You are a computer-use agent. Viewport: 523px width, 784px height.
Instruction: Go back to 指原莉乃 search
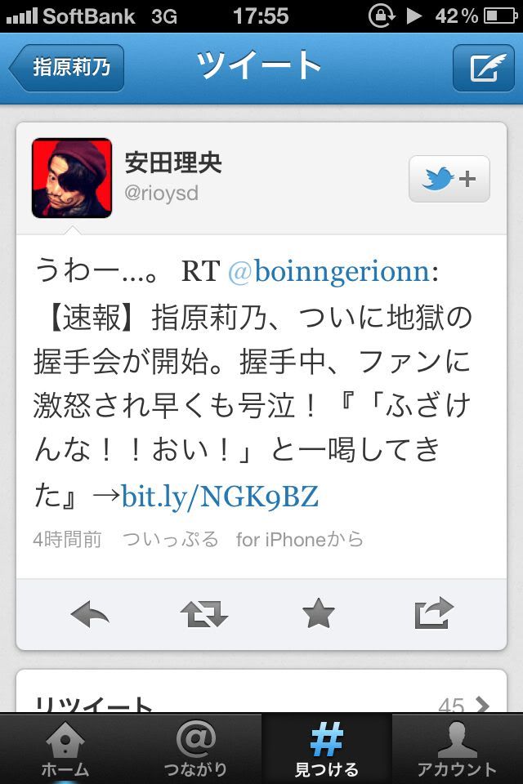coord(66,68)
